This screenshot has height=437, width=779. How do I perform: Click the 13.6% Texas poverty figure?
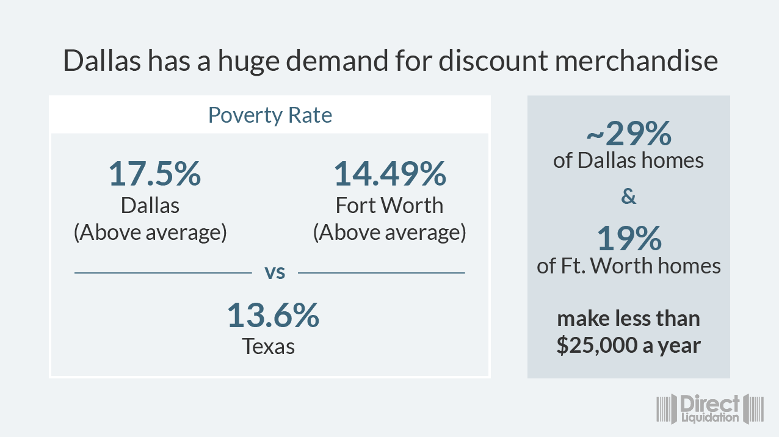(273, 316)
